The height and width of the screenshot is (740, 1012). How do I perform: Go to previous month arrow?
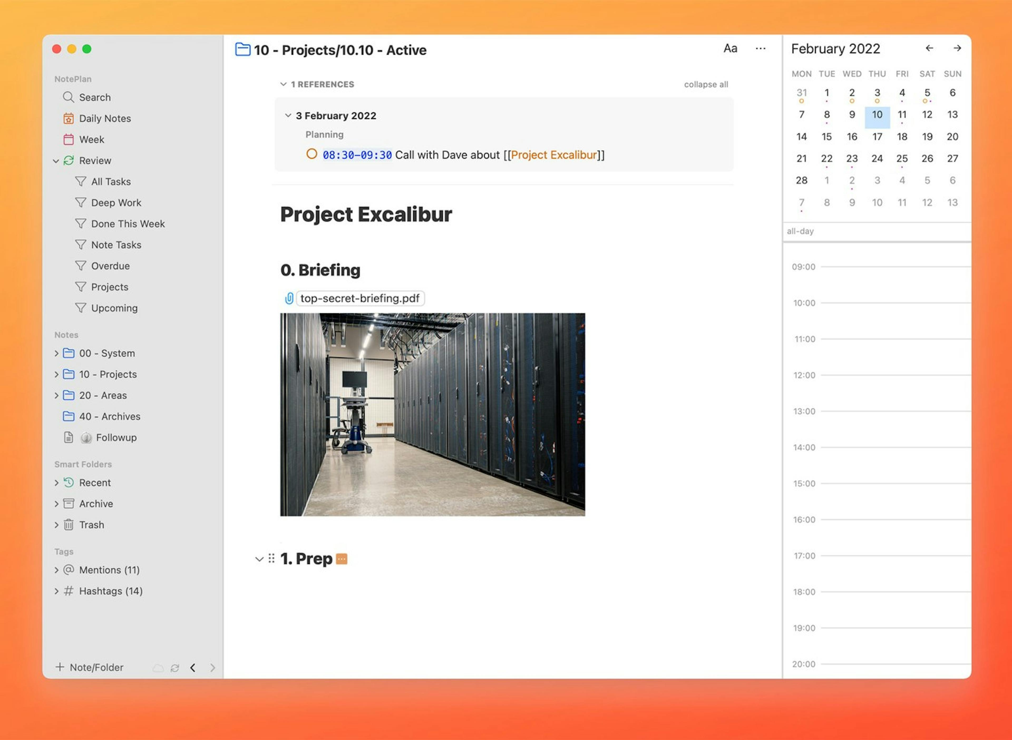[x=930, y=48]
